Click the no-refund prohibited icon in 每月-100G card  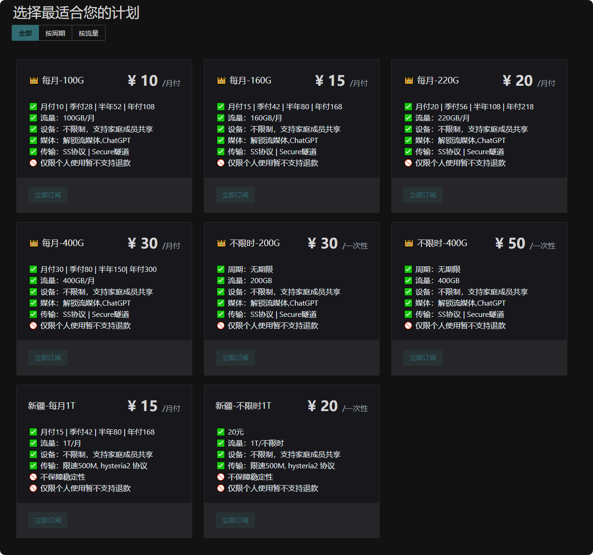point(33,163)
